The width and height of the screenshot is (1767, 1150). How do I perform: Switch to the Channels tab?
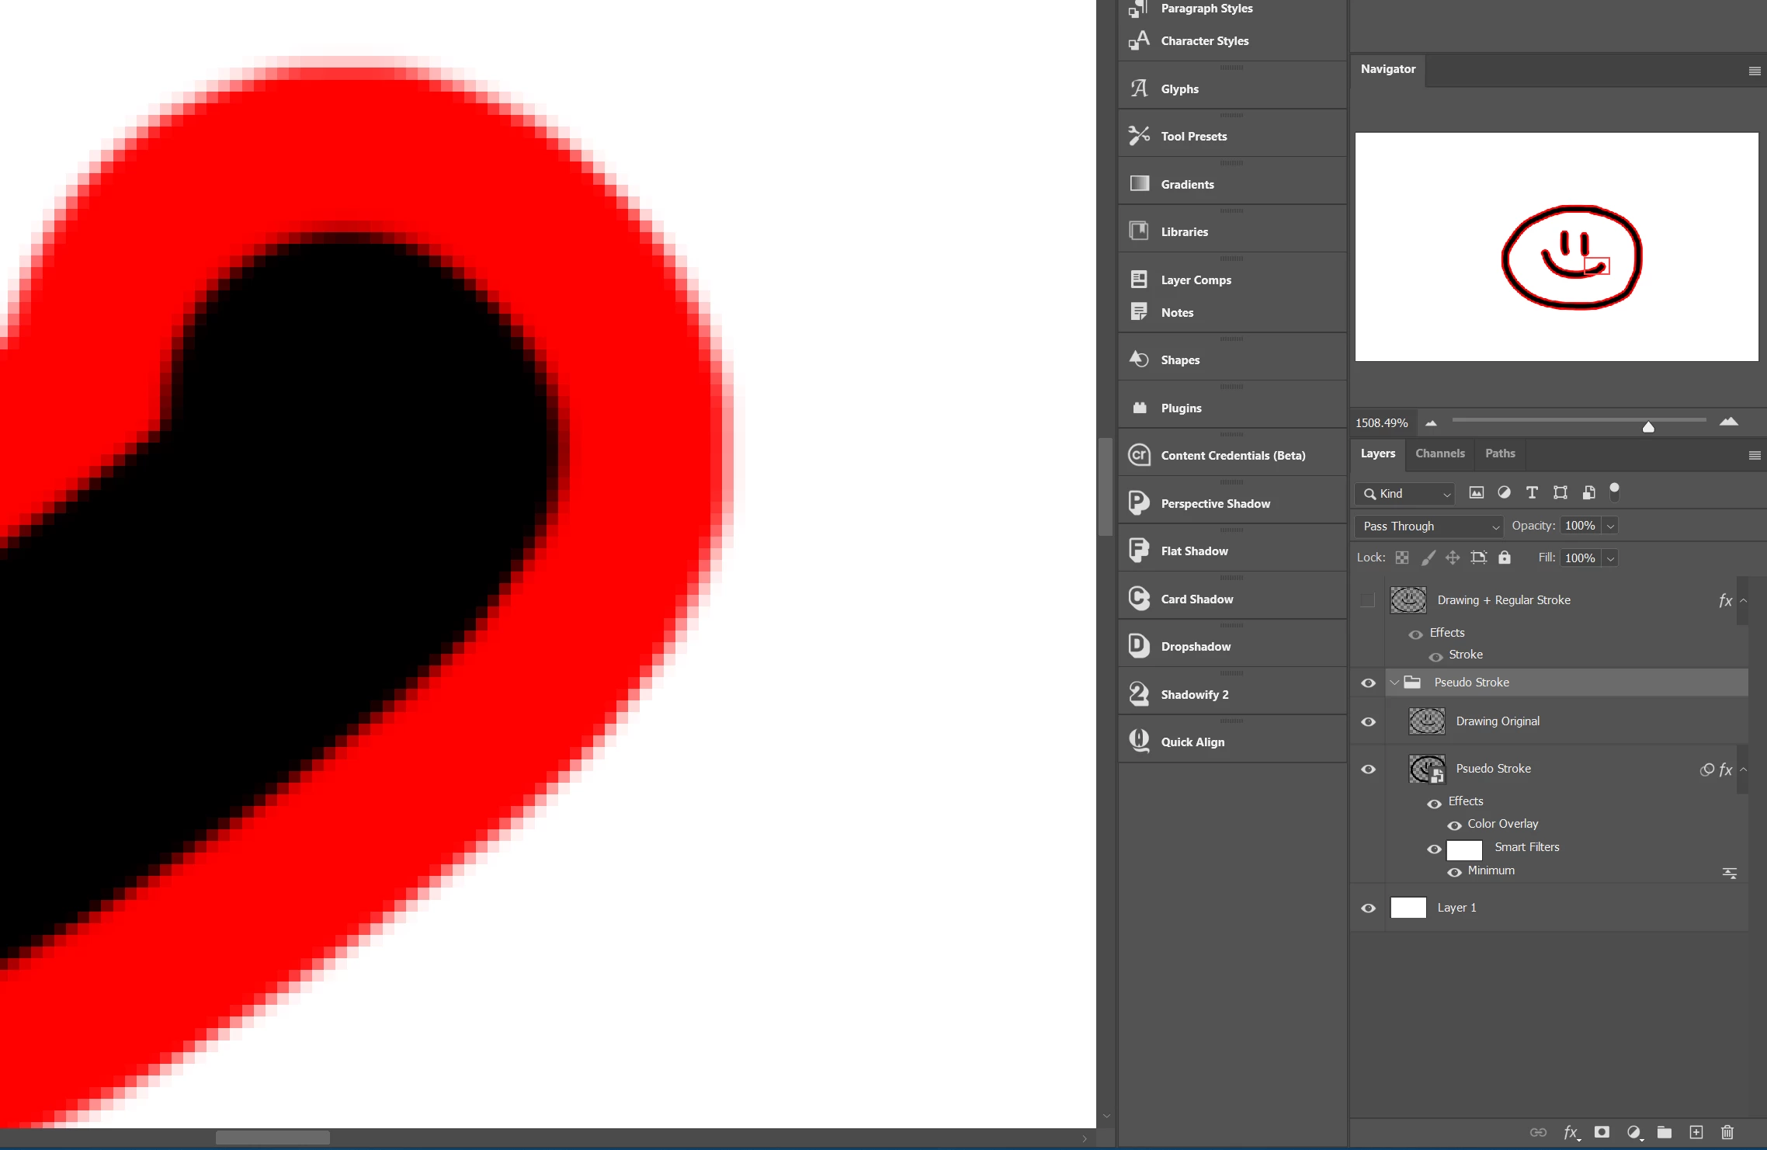point(1439,453)
